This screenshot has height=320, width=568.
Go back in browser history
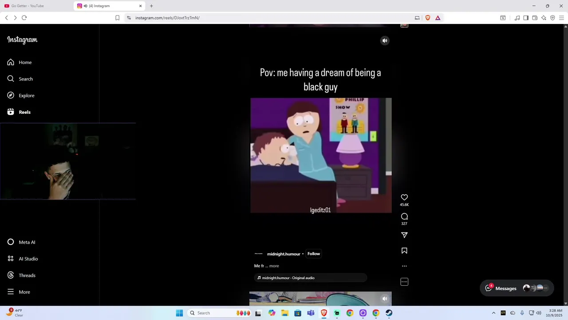click(6, 18)
